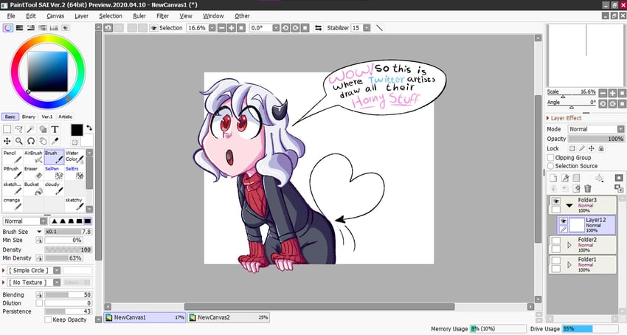Open the Canvas menu
Viewport: 627px width, 335px height.
pyautogui.click(x=55, y=15)
